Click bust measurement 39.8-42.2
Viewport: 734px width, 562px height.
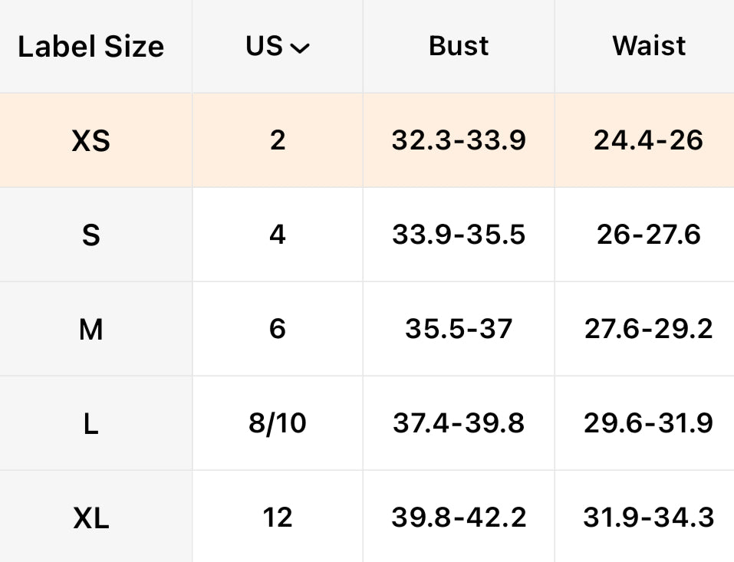click(x=459, y=518)
